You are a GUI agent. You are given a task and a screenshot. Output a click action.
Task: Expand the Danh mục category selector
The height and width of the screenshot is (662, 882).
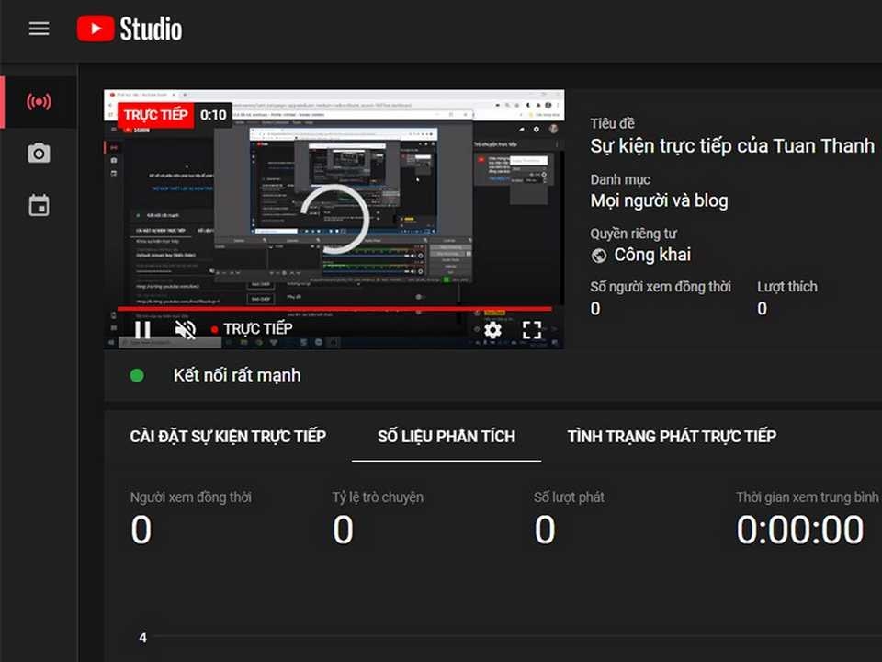[x=659, y=200]
